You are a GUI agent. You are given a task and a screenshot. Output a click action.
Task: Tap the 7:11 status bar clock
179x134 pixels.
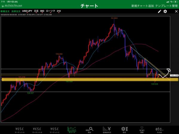(x=3, y=2)
